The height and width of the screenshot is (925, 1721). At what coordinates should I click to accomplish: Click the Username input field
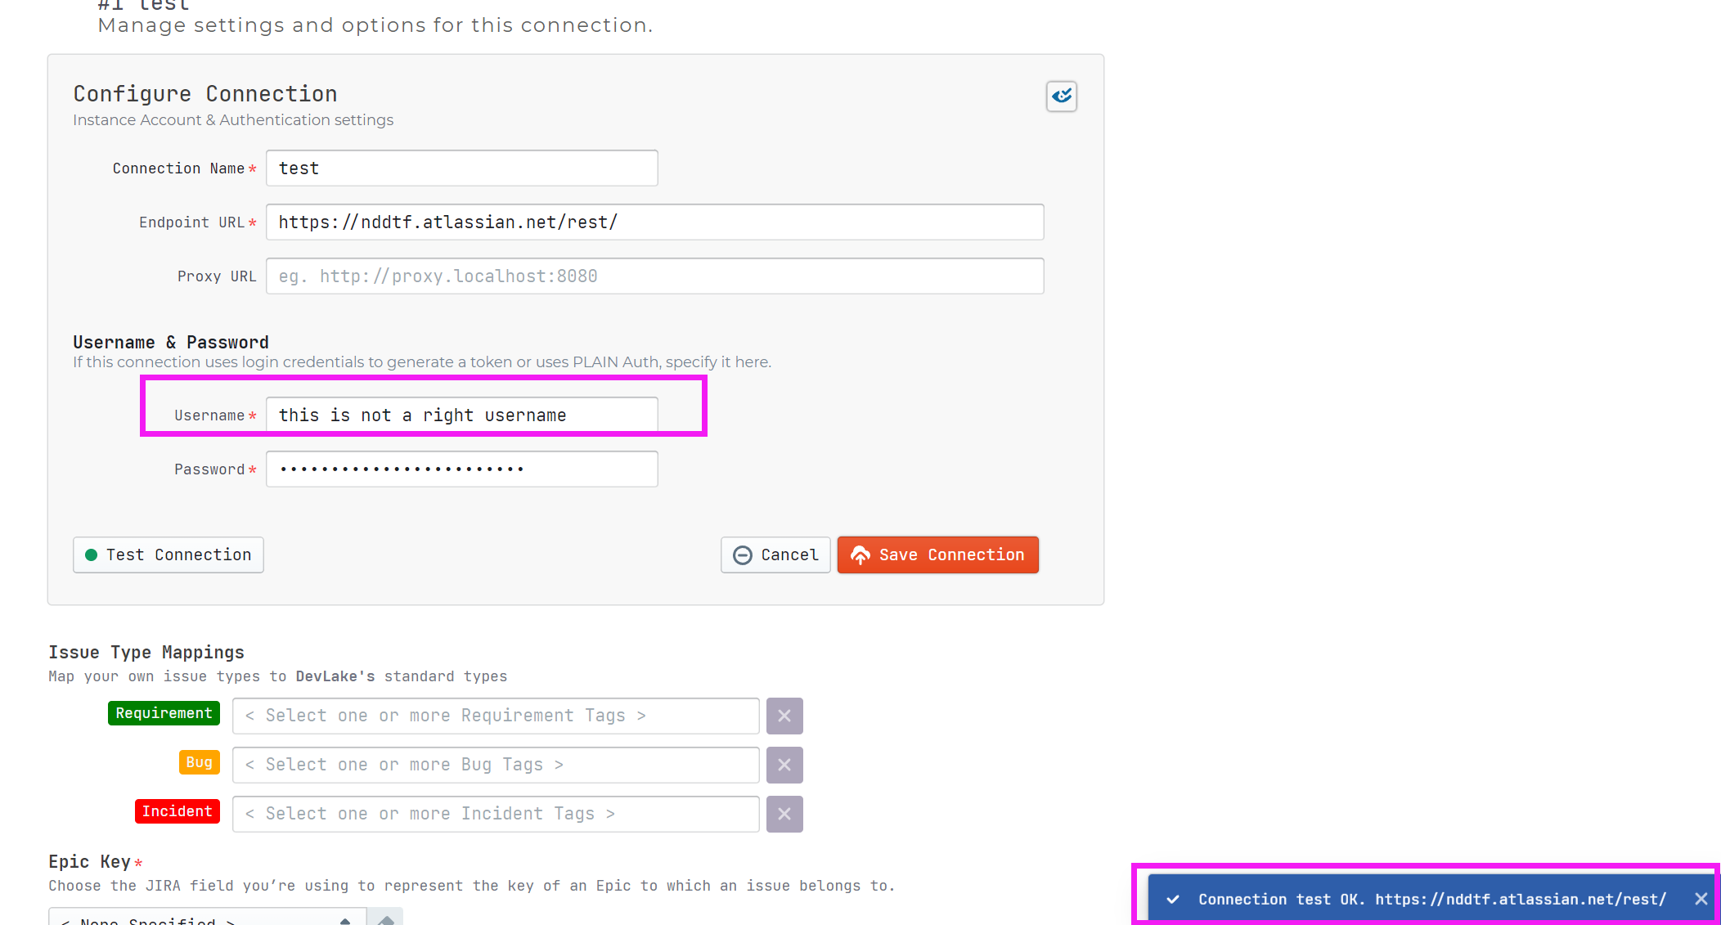[x=461, y=415]
